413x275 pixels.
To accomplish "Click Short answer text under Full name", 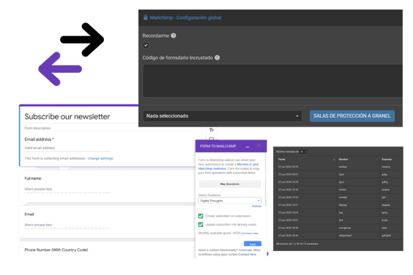I will pos(67,189).
